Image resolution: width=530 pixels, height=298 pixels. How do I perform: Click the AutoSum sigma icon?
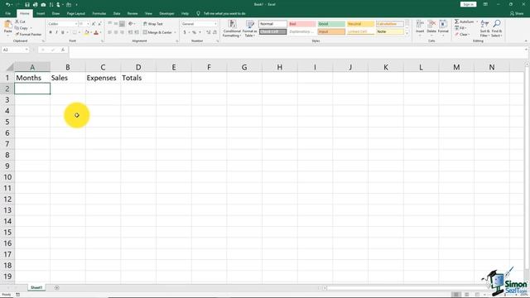pyautogui.click(x=456, y=22)
